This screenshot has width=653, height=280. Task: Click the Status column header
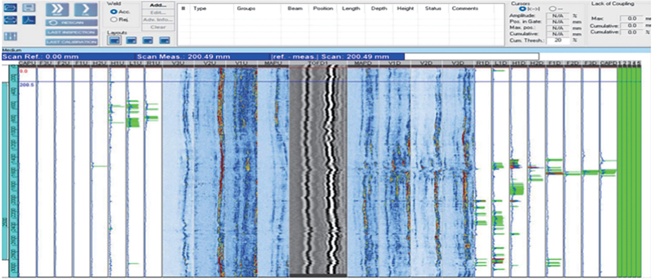click(x=433, y=8)
